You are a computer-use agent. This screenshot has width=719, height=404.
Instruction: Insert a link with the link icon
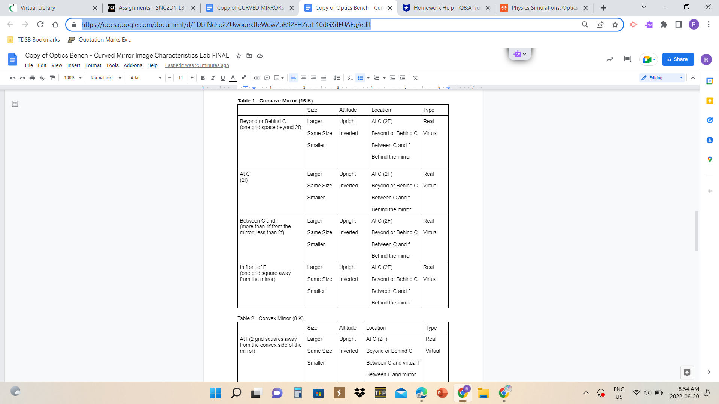point(257,78)
